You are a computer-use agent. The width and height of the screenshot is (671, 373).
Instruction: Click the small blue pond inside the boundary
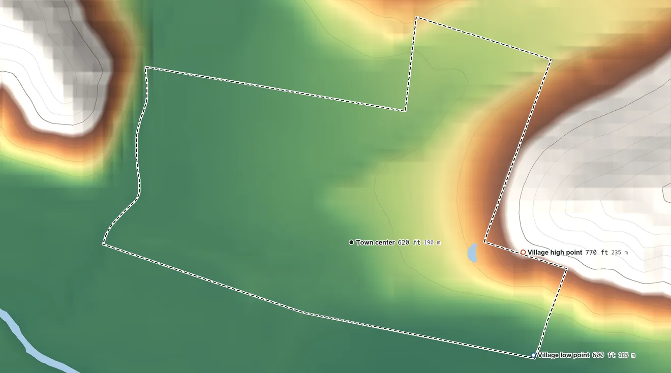pos(472,253)
